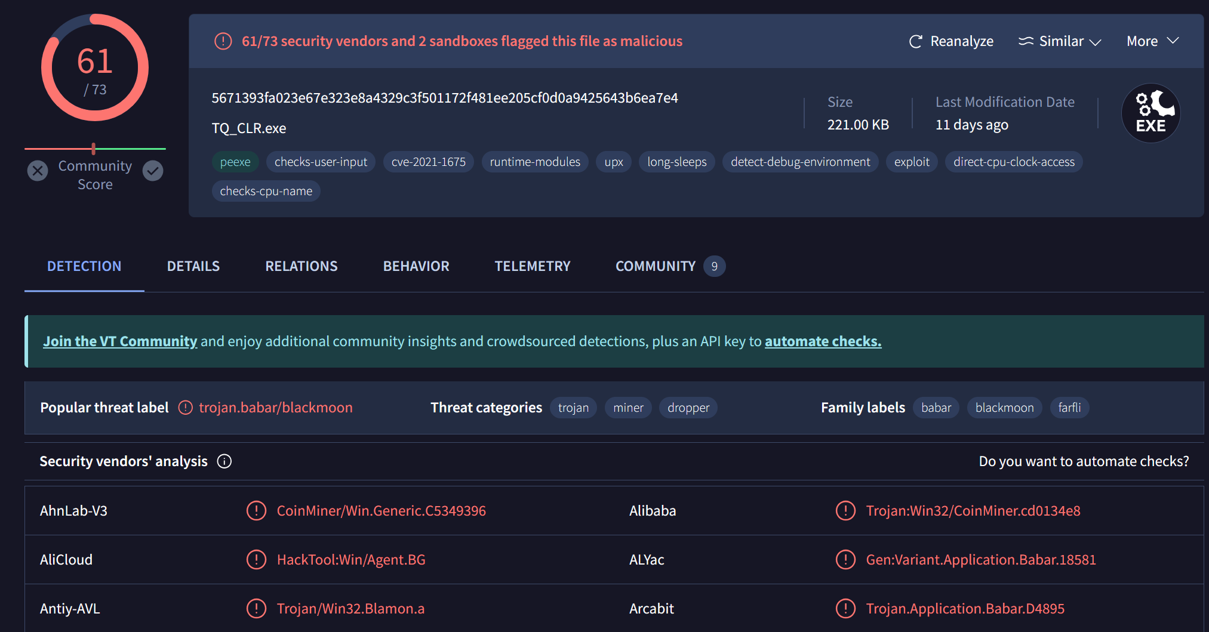
Task: Click the file SHA-256 hash string
Action: (445, 98)
